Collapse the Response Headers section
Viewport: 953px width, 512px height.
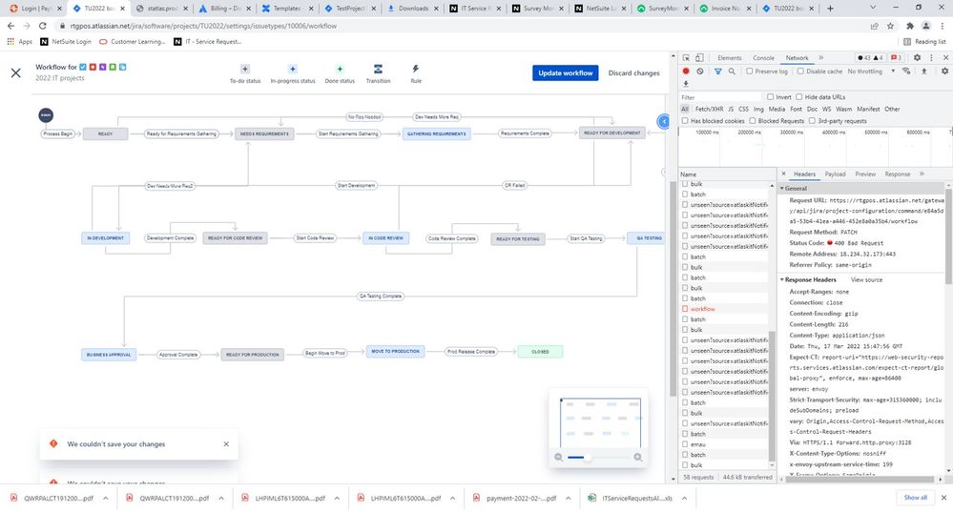coord(782,280)
